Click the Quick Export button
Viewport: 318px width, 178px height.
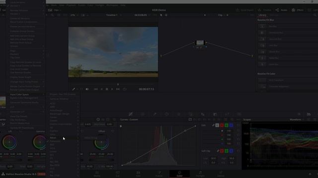(x=244, y=10)
